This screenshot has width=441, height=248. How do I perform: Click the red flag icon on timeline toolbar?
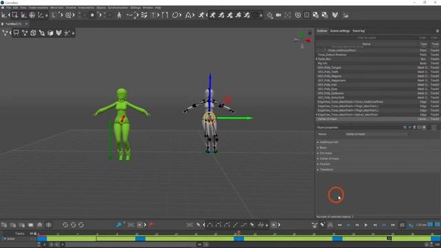[152, 225]
